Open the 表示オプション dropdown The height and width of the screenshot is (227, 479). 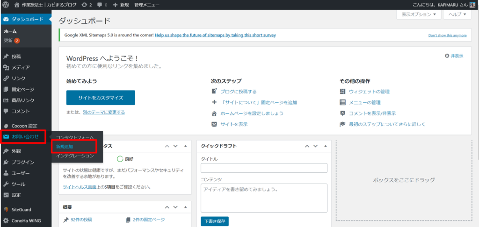[x=419, y=14]
